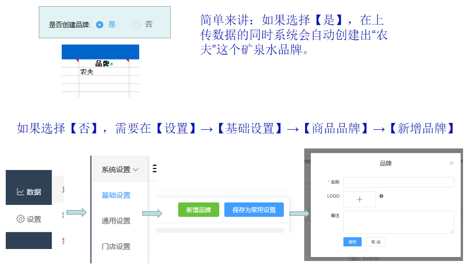The height and width of the screenshot is (272, 475).
Task: Select the 是 radio option for creating a brand
Action: [99, 24]
